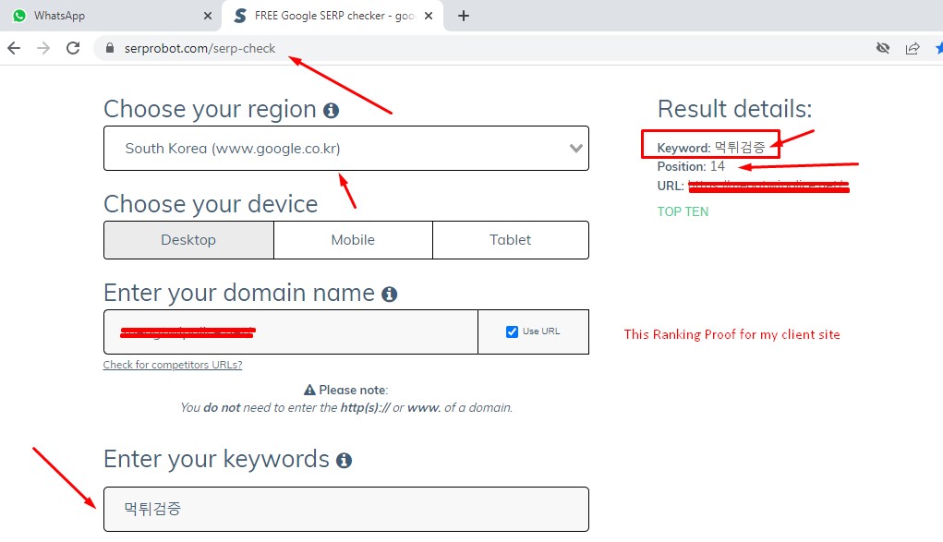This screenshot has height=542, width=943.
Task: Click the browser forward arrow
Action: click(x=43, y=48)
